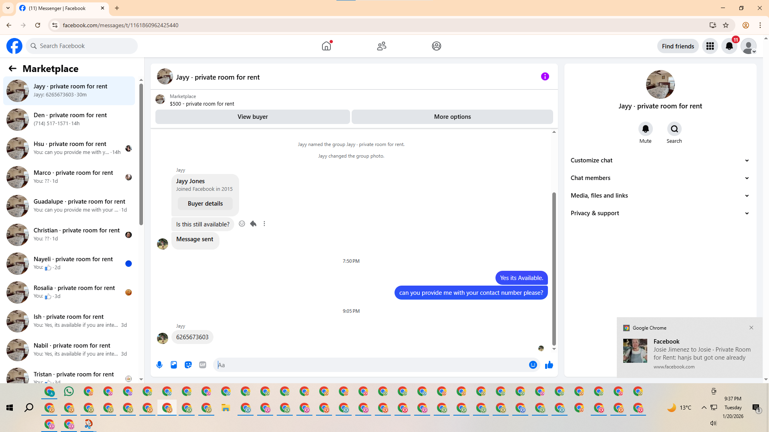Open Chrome's three-dot menu
Screen dimensions: 769x432
(x=760, y=25)
